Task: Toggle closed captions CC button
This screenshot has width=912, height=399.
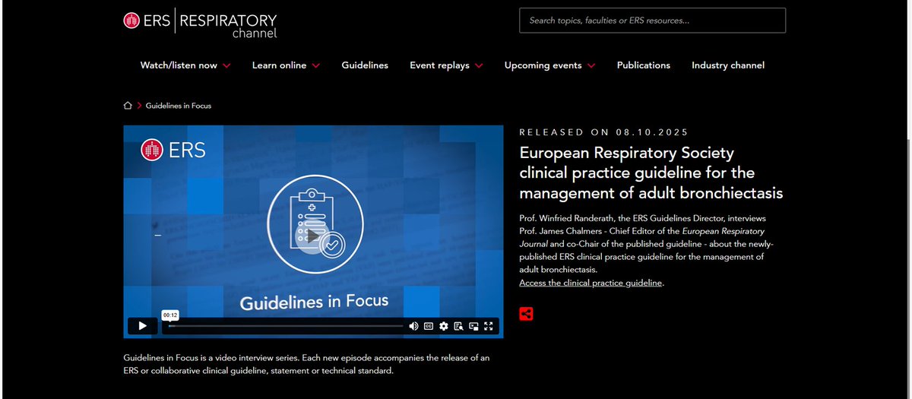Action: (x=429, y=326)
